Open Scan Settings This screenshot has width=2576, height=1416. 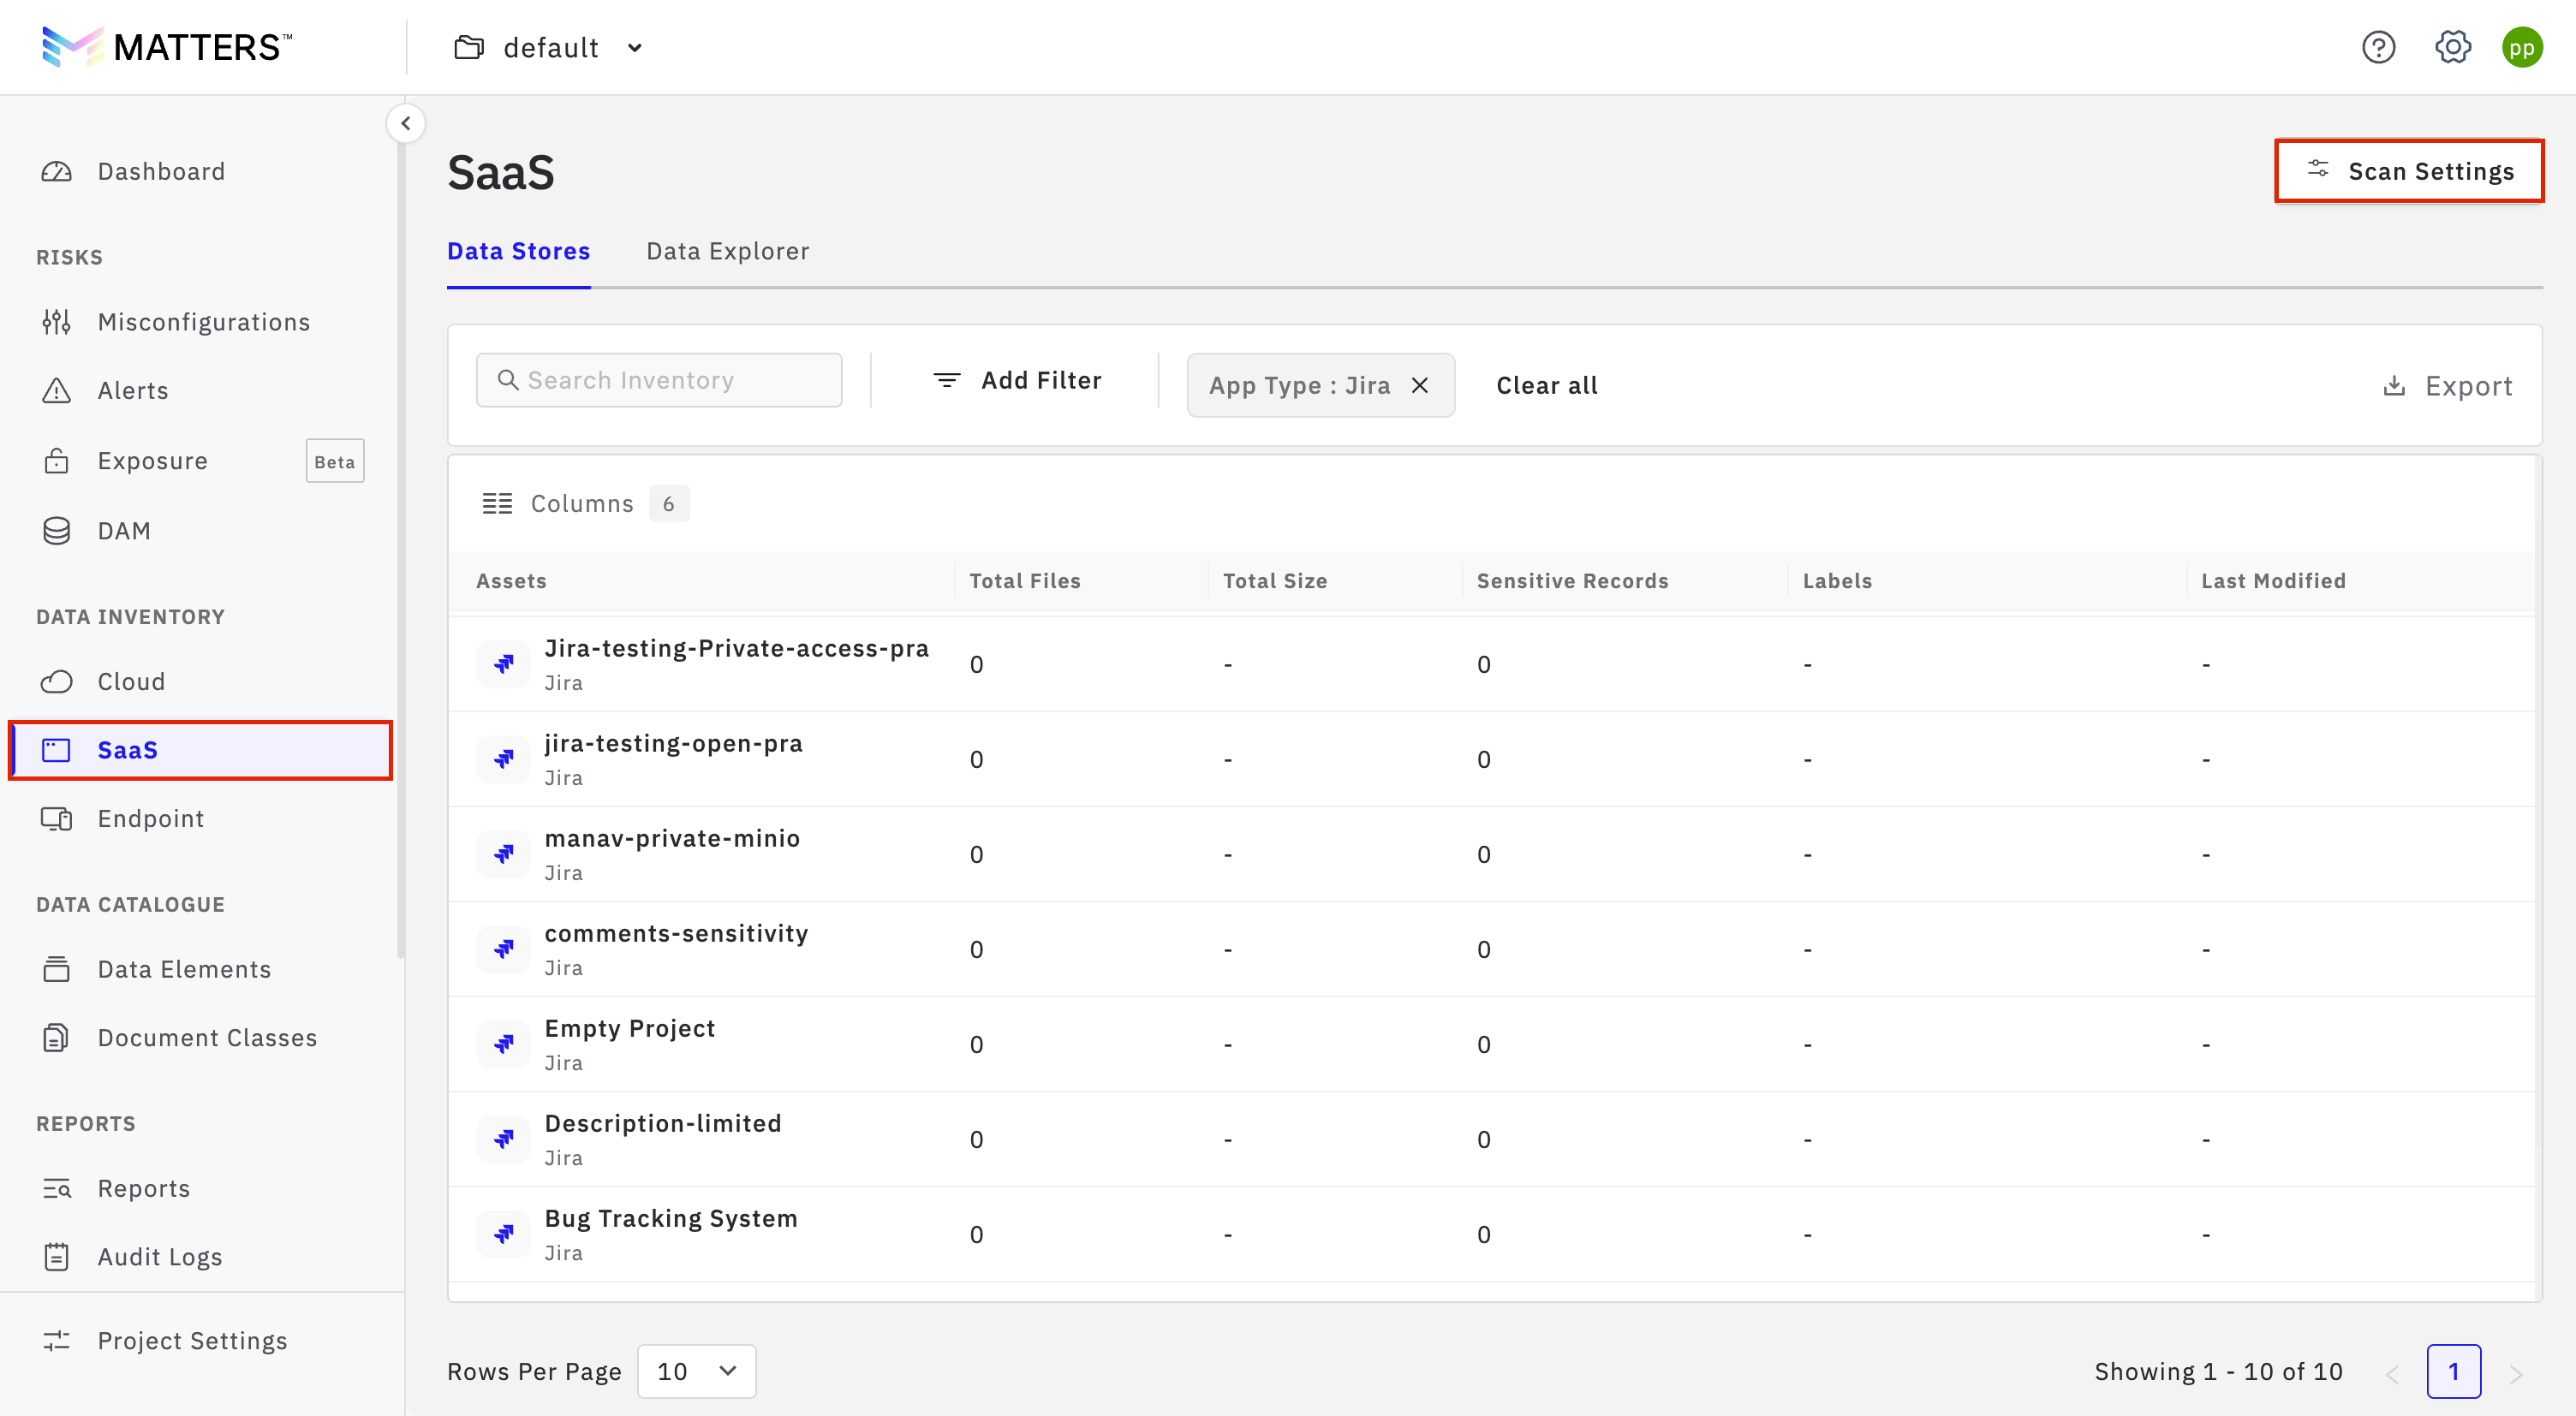2409,171
